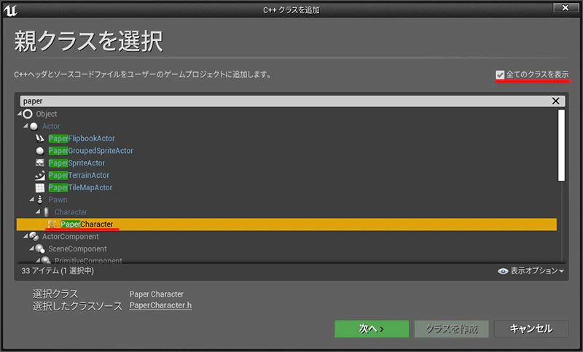The image size is (583, 352).
Task: Select the SceneComponent row label
Action: (77, 249)
